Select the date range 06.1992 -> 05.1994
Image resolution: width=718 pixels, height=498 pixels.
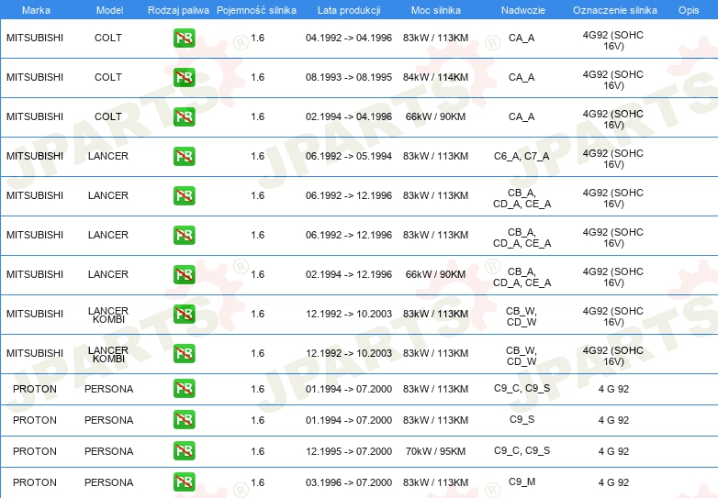click(349, 156)
